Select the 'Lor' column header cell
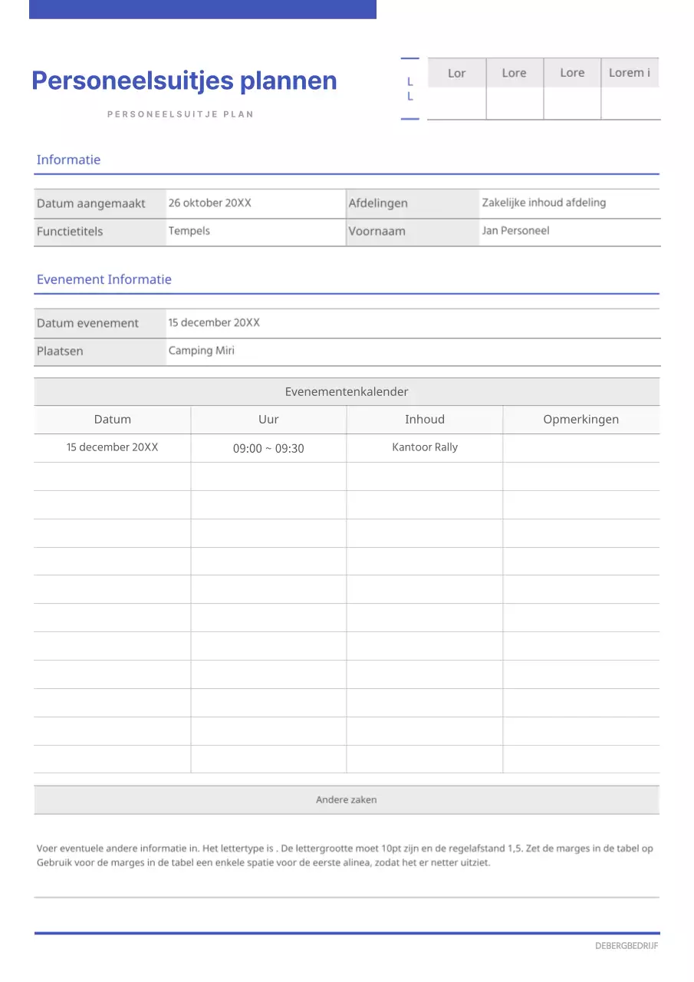Viewport: 694px width, 982px height. (x=456, y=72)
